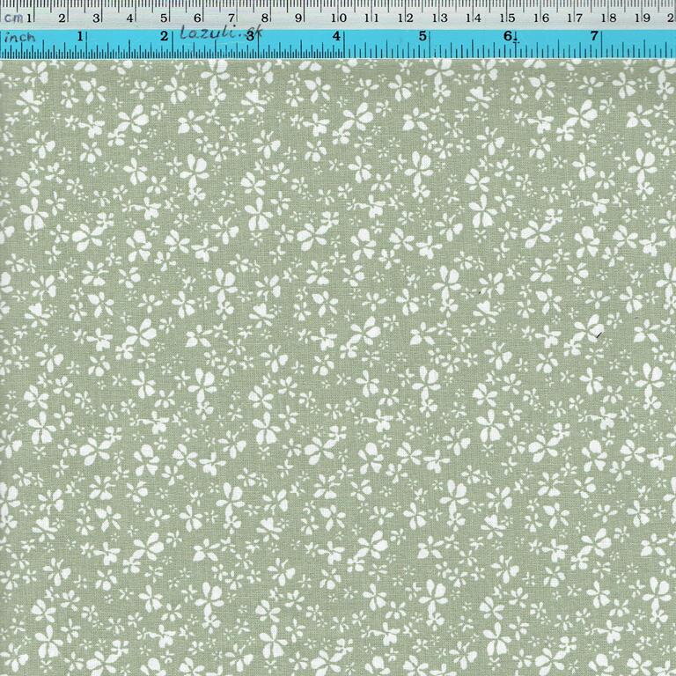Click the number 5 on the inch scale

[x=422, y=36]
